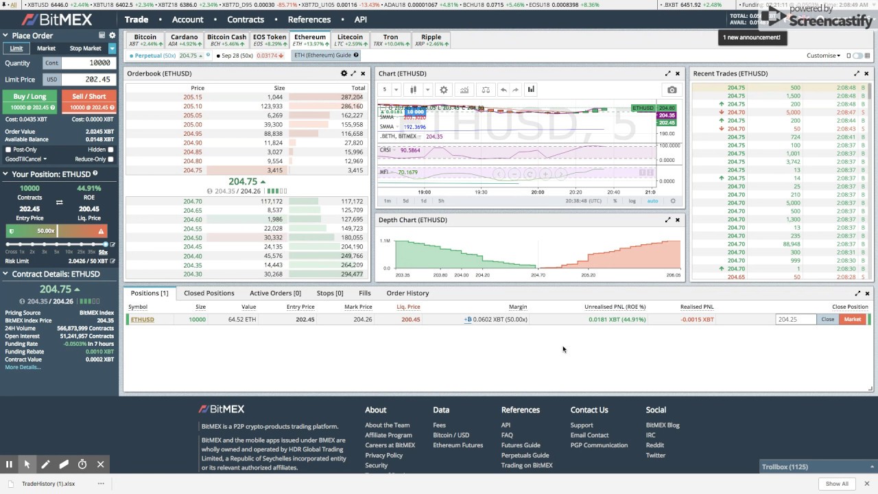The height and width of the screenshot is (494, 878).
Task: Expand the Orderbook panel to fullscreen
Action: 354,73
